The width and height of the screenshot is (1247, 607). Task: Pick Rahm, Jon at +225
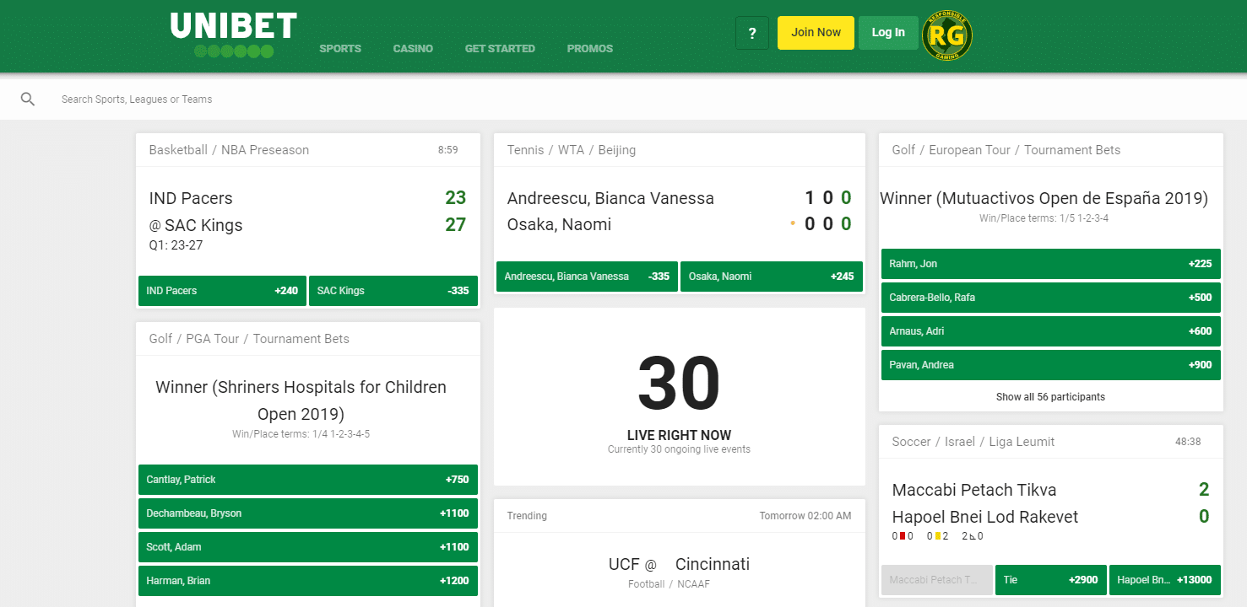pos(1050,264)
